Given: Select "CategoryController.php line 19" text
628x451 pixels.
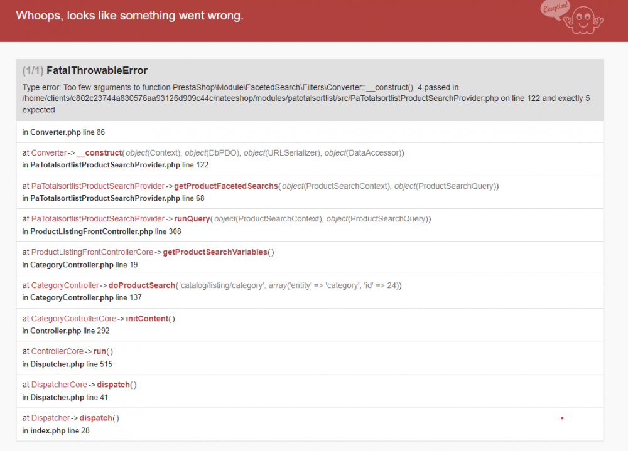Looking at the screenshot, I should (x=84, y=265).
